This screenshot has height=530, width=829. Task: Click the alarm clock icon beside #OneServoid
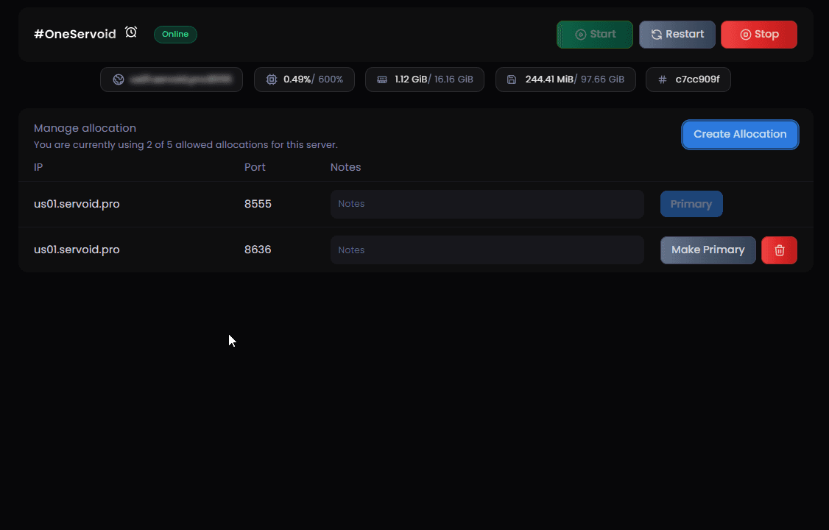tap(131, 32)
